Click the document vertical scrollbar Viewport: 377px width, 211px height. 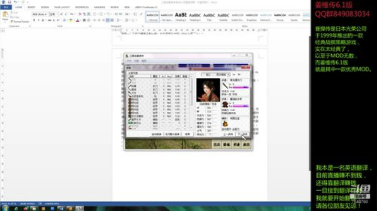pos(309,103)
